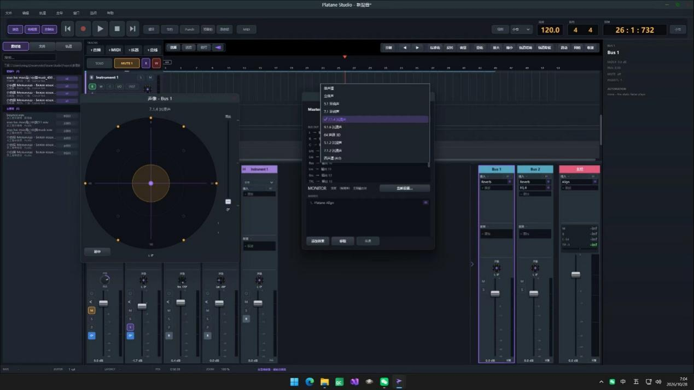Click the 添加效果 button in Master dialog
This screenshot has height=390, width=694.
[x=318, y=241]
